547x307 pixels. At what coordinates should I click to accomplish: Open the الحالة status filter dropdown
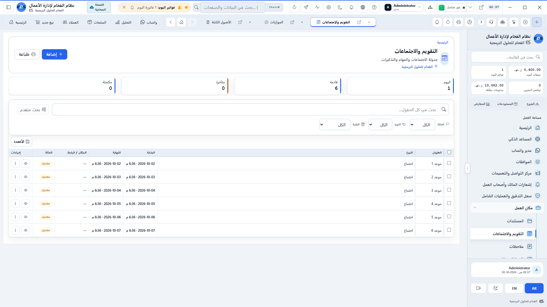pyautogui.click(x=422, y=125)
